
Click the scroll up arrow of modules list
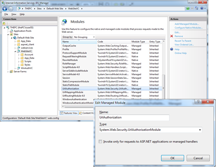click(x=164, y=41)
